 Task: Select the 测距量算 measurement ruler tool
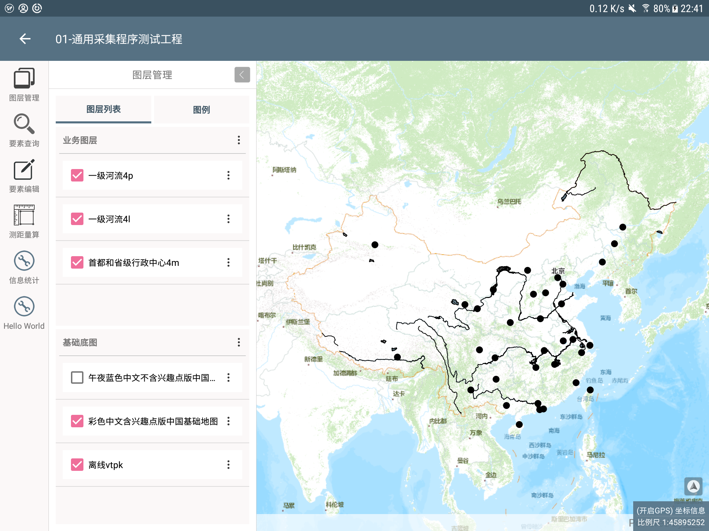[x=24, y=215]
